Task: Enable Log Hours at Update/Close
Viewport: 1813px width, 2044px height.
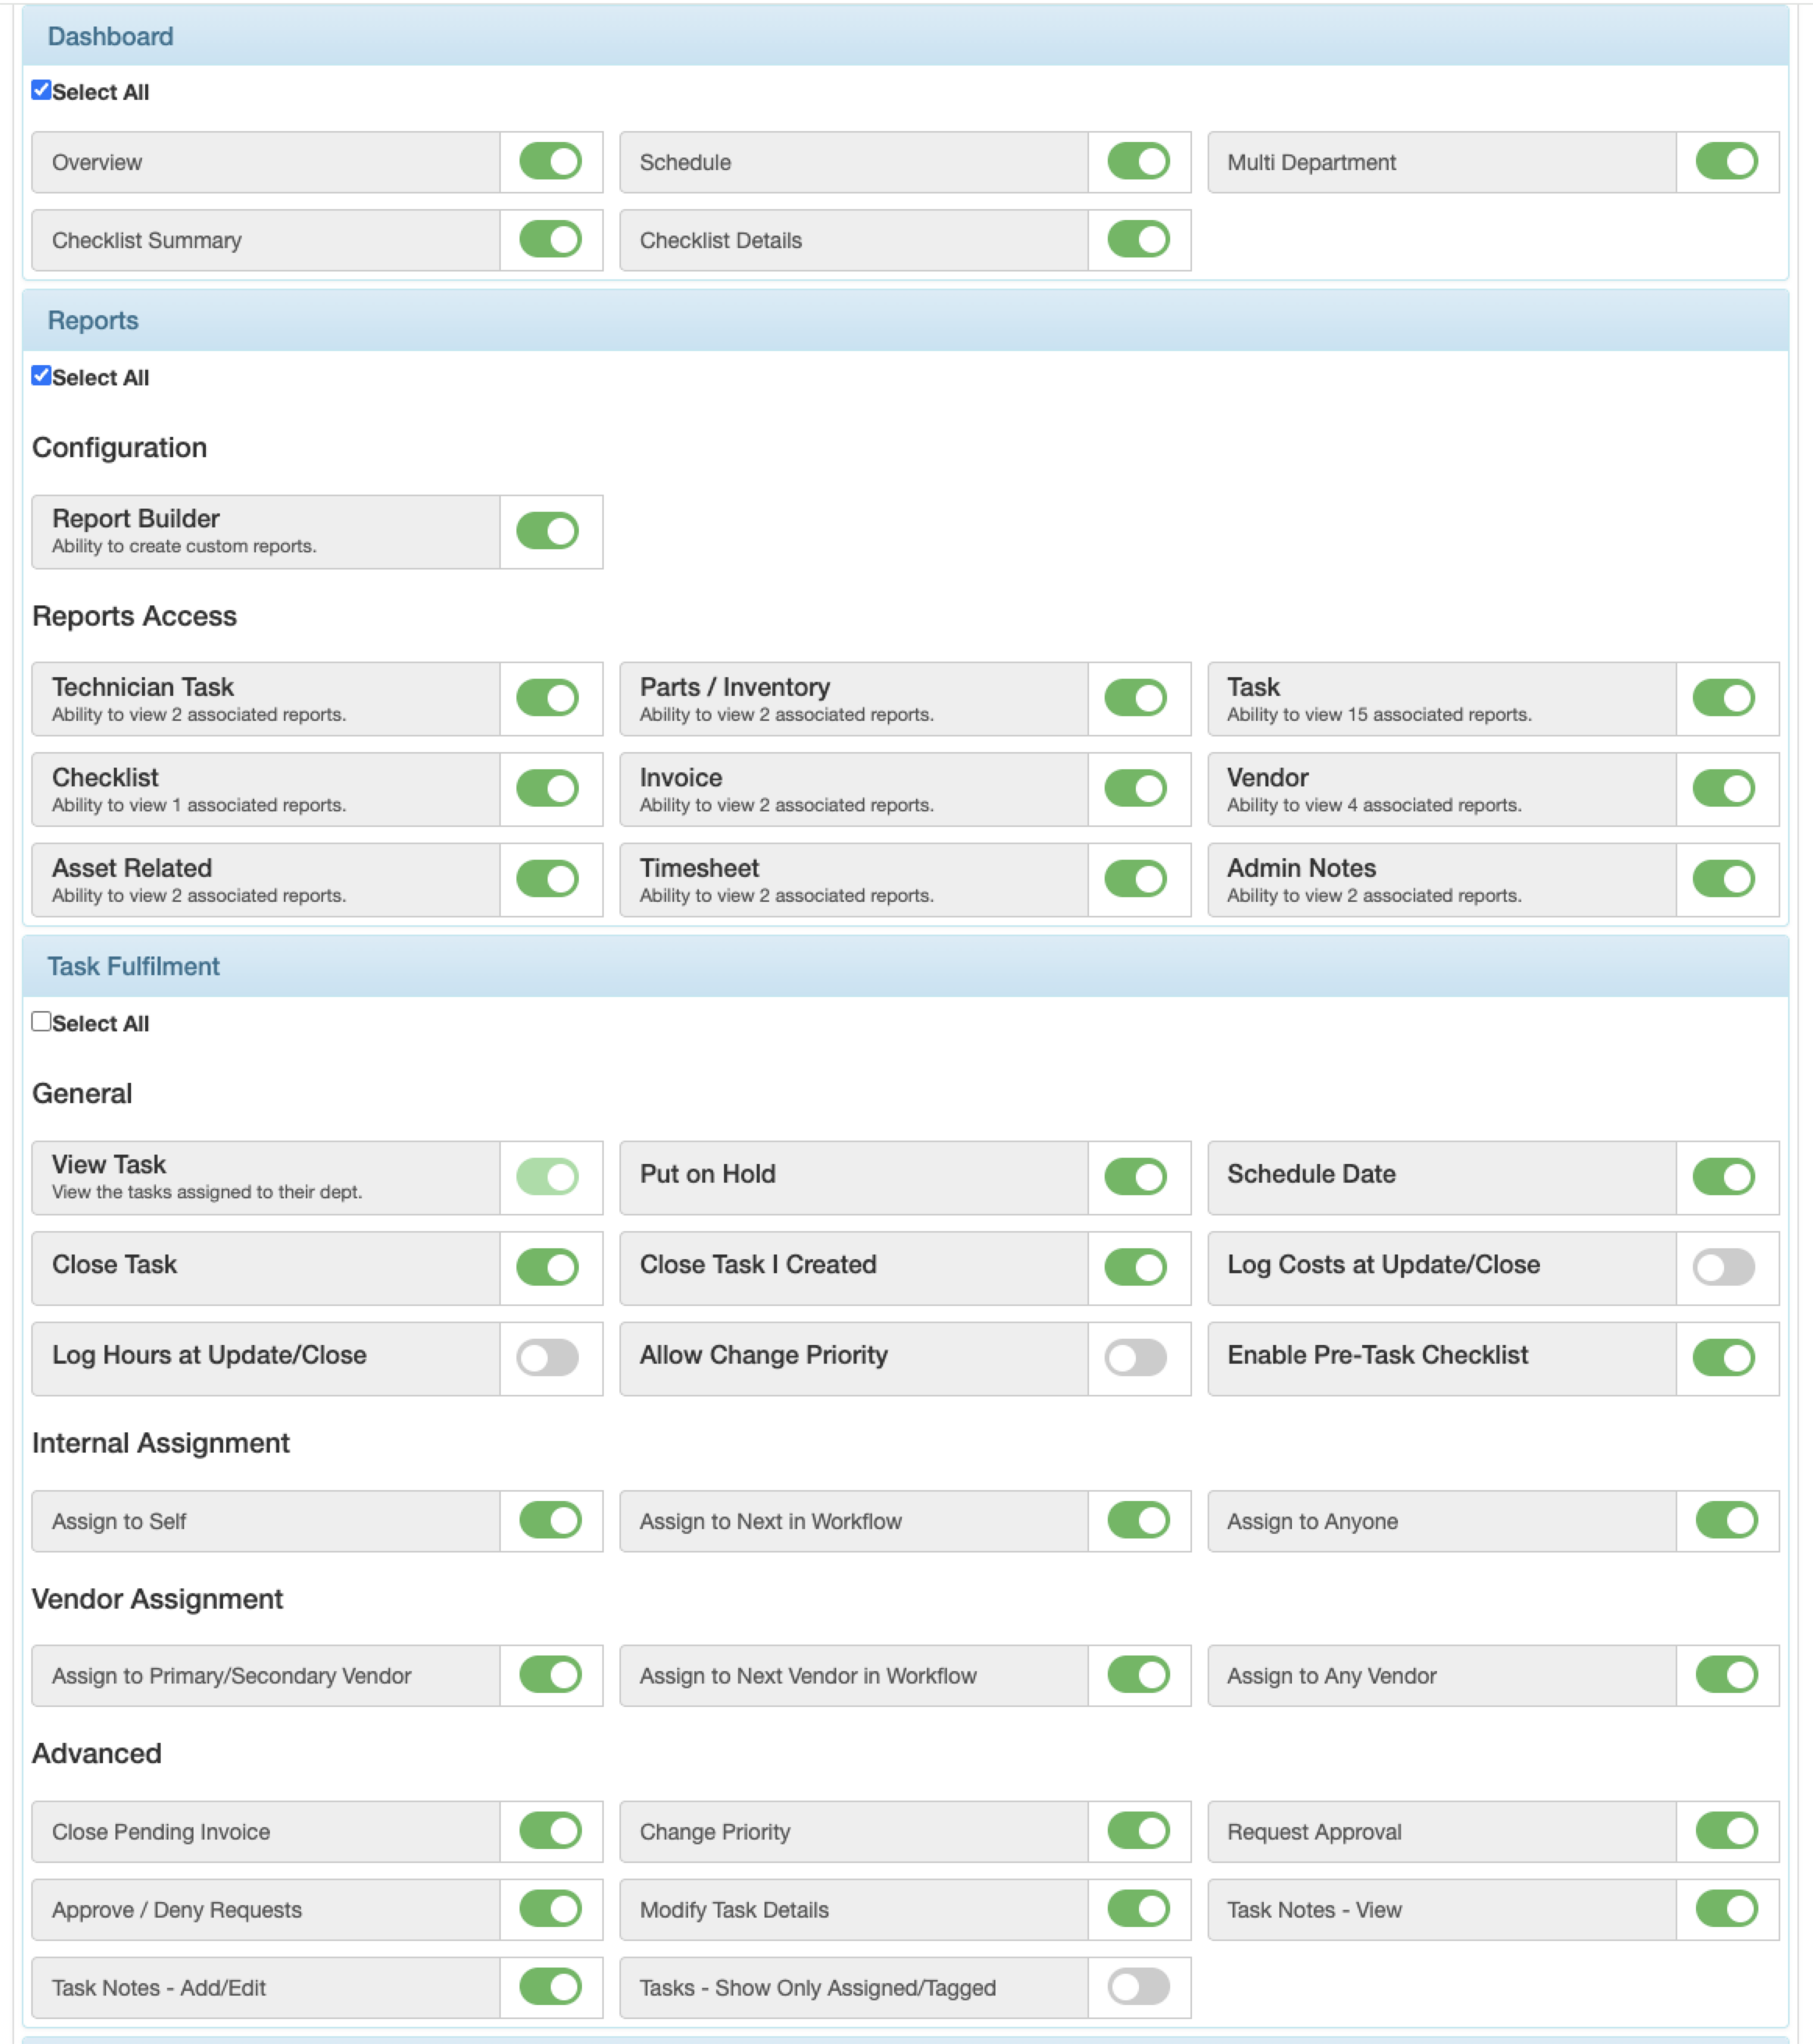Action: point(548,1357)
